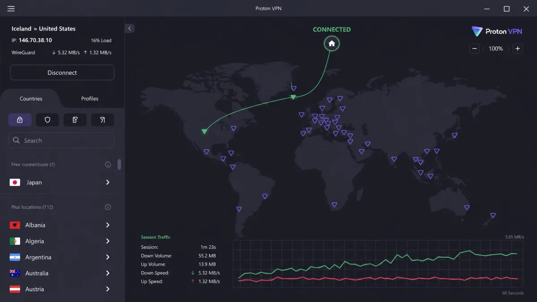Zoom in the map with the plus button

pos(517,48)
